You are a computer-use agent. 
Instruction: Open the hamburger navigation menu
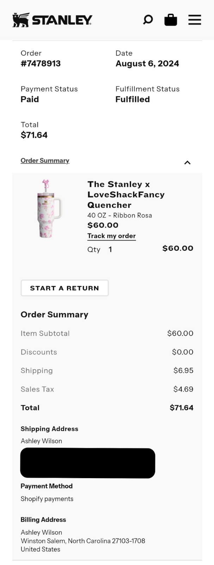point(194,20)
